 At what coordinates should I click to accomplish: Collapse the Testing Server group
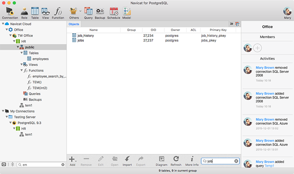click(x=7, y=117)
